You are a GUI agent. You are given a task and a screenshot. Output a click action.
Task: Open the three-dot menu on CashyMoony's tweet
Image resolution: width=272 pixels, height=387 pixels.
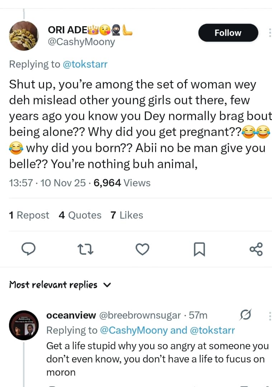[x=270, y=32]
